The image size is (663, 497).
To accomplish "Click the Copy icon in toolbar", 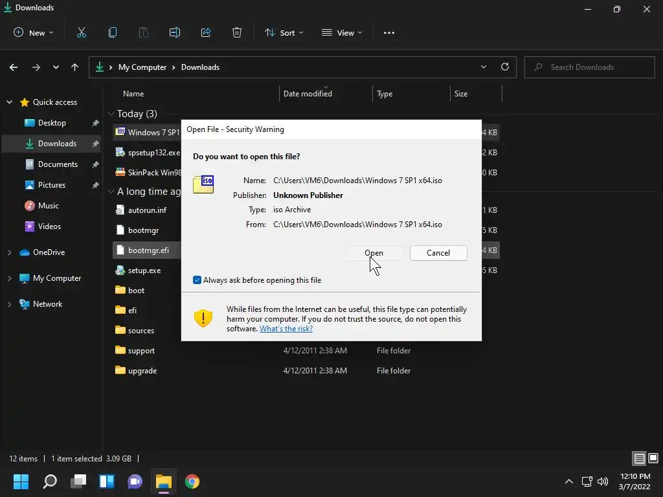I will point(113,32).
